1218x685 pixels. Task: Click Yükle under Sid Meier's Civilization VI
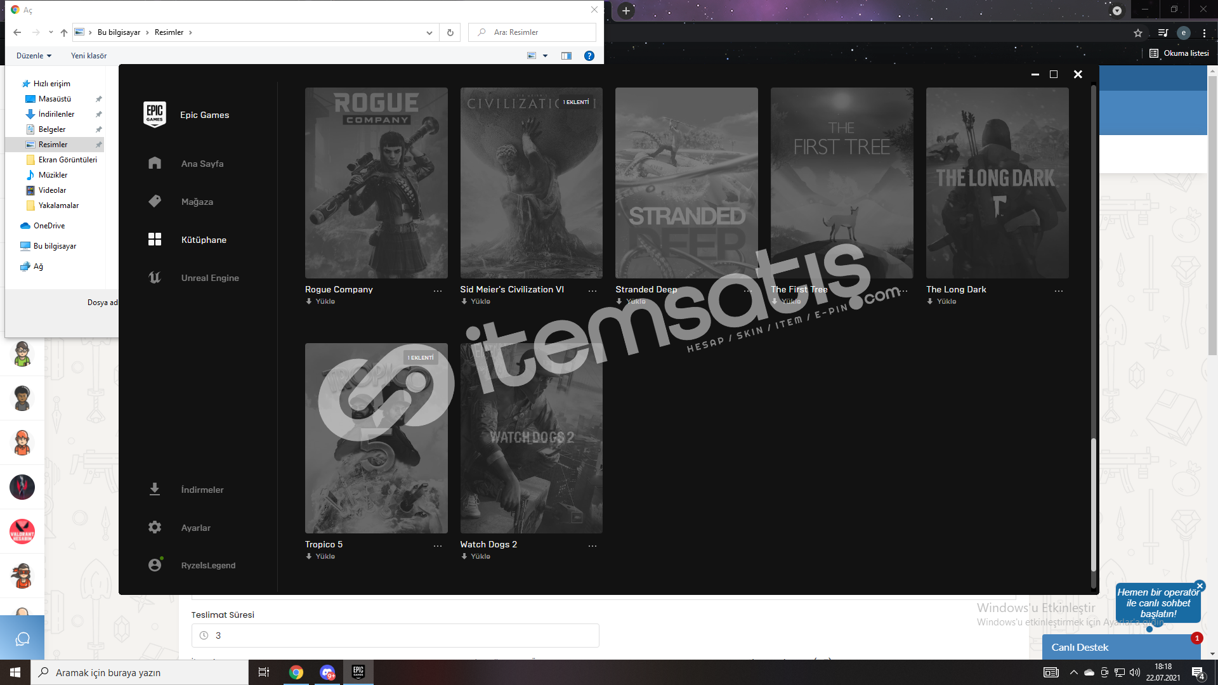pyautogui.click(x=476, y=301)
